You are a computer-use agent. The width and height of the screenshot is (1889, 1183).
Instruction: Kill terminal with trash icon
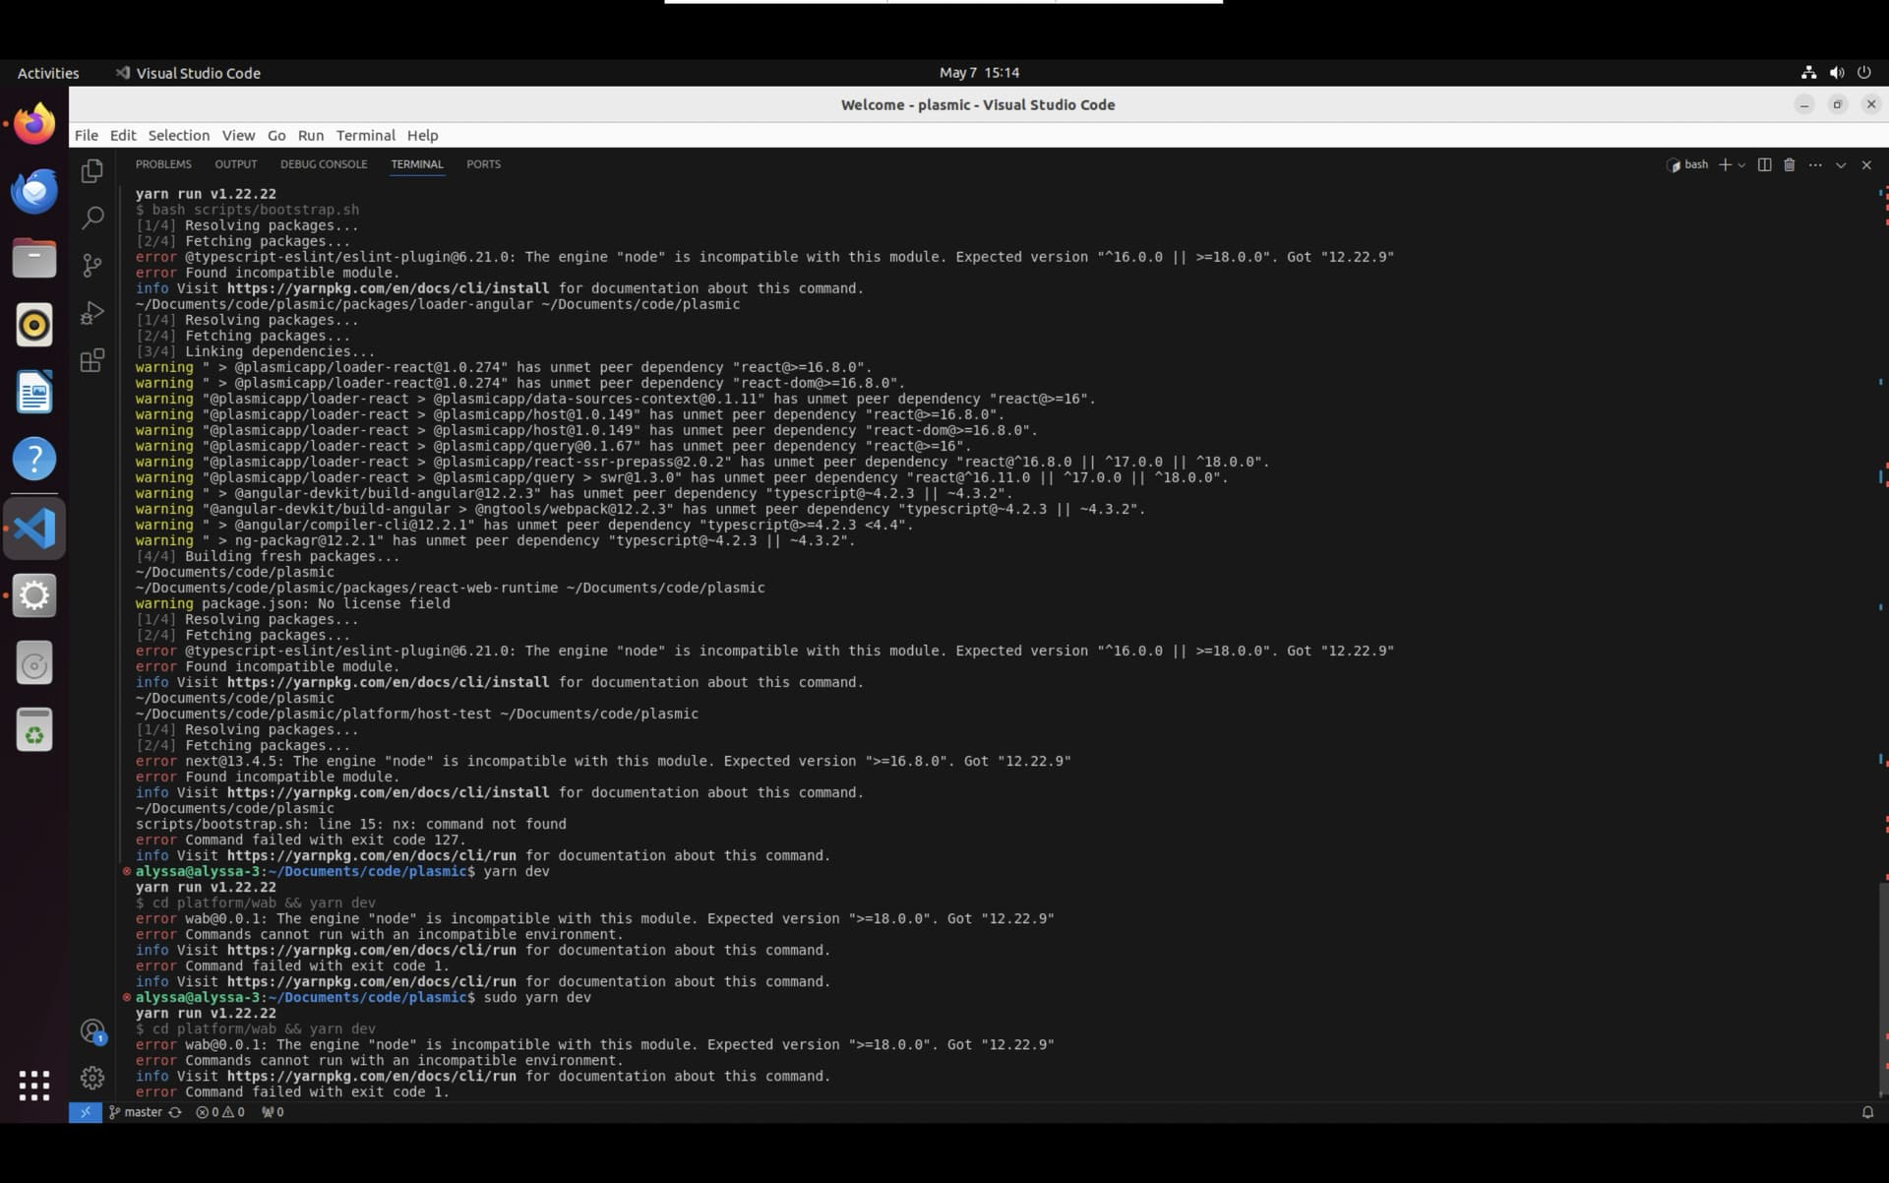[x=1789, y=165]
